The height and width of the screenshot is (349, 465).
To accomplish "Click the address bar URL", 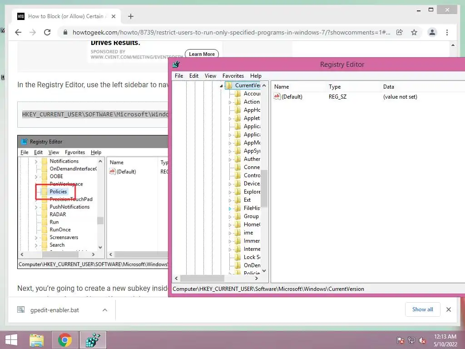I will click(x=231, y=32).
